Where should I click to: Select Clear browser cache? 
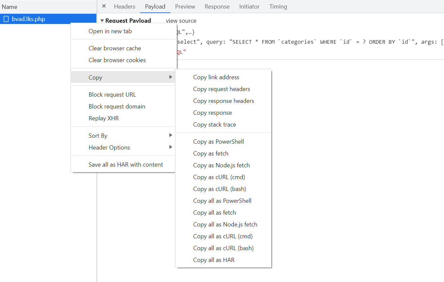click(115, 48)
